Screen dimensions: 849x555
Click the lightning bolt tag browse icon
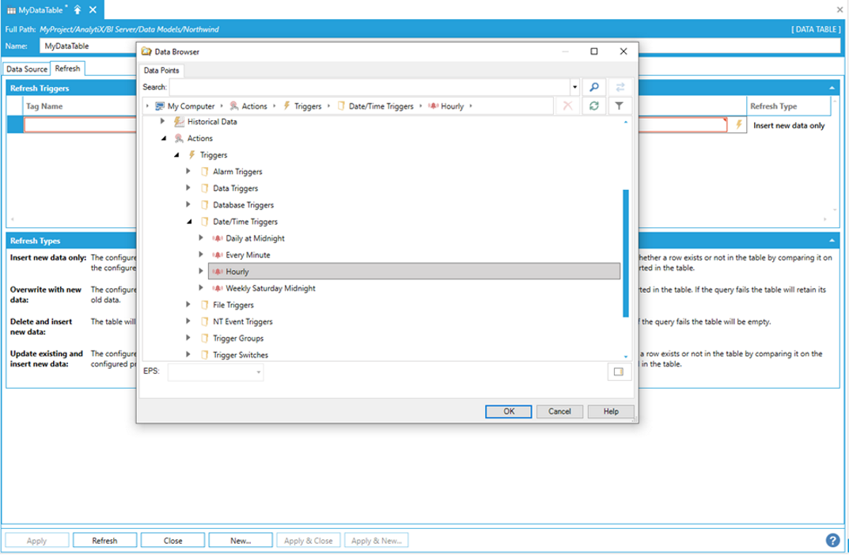[739, 125]
